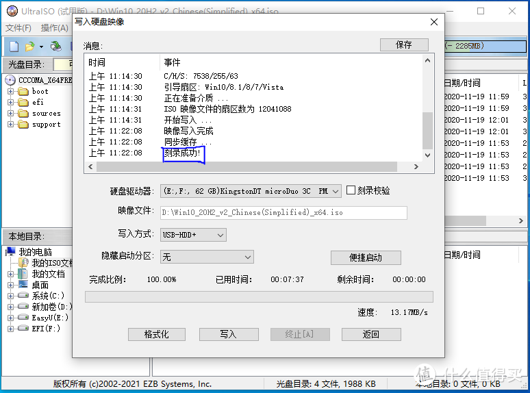Click the 桌面 desktop icon
Image resolution: width=530 pixels, height=393 pixels.
[x=23, y=285]
